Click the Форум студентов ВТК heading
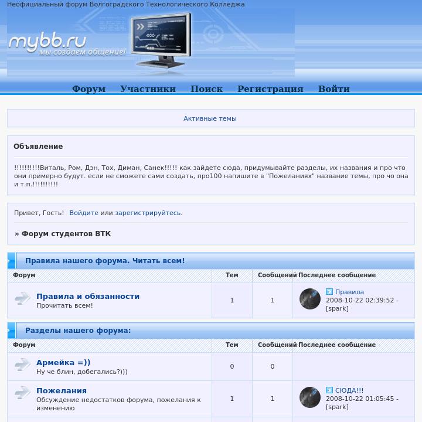 pos(66,234)
